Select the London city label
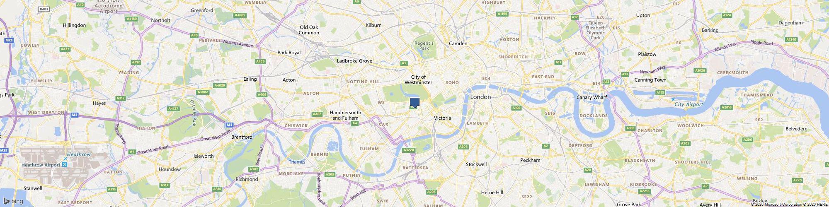Screen dimensions: 829x207 (x=480, y=97)
